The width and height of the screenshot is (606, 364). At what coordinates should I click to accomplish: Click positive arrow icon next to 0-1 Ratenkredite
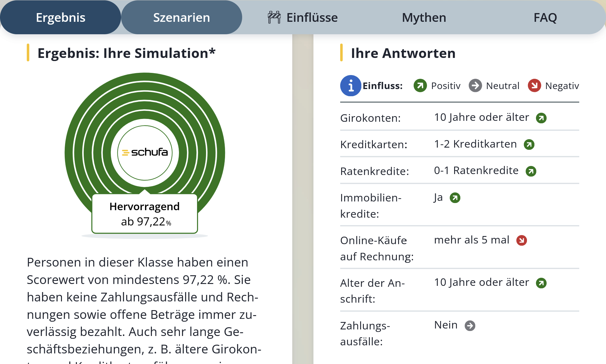531,171
